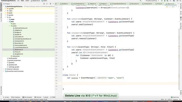Open the TODO tool window
Screen dimensions: 182x102
[53, 97]
